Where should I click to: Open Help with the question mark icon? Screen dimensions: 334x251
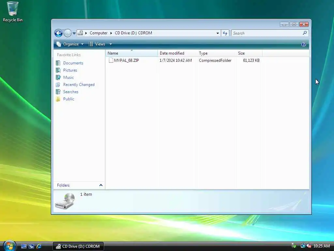point(304,44)
